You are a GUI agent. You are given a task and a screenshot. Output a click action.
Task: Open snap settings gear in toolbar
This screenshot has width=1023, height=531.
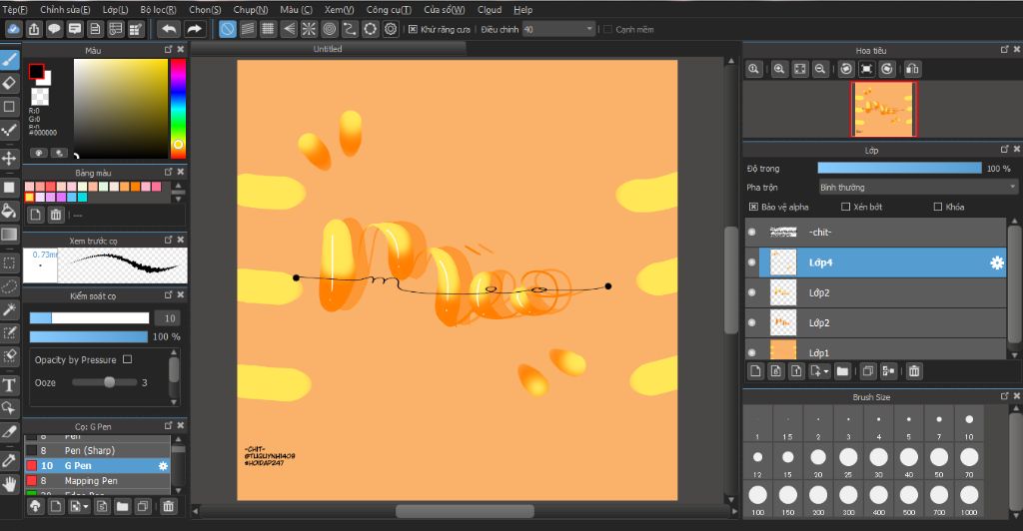(x=391, y=29)
